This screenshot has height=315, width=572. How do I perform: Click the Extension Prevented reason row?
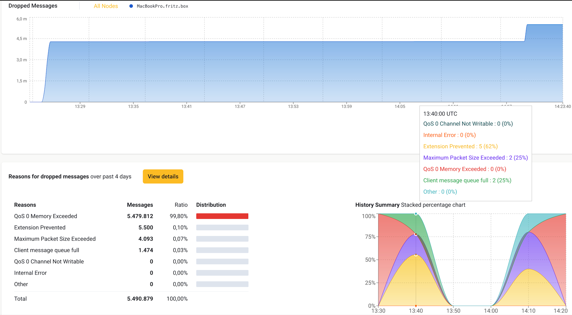[131, 227]
